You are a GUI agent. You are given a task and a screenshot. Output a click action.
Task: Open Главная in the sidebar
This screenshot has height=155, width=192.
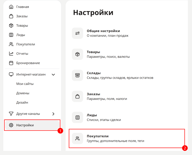click(23, 7)
